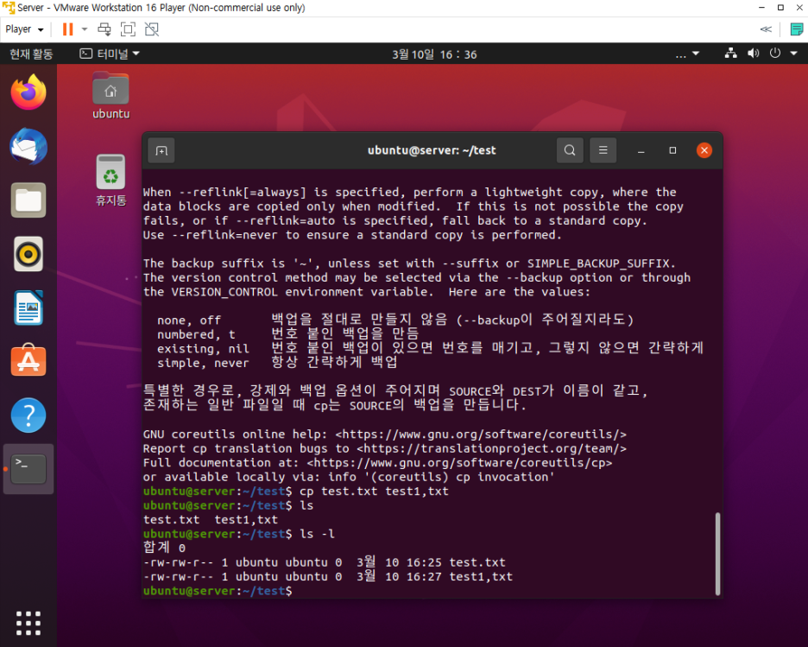Open Ubuntu Software store icon
Screen dimensions: 808x647
tap(28, 360)
